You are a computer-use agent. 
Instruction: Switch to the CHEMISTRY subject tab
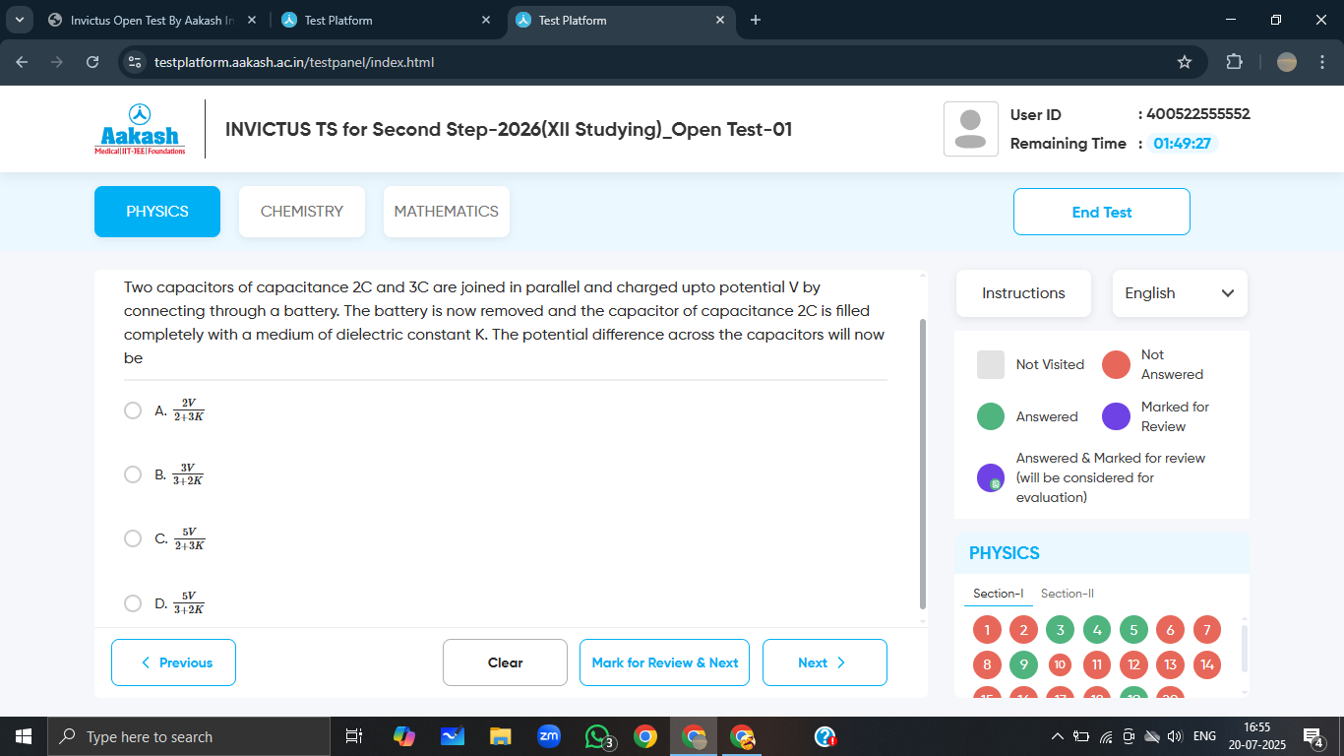(x=302, y=212)
